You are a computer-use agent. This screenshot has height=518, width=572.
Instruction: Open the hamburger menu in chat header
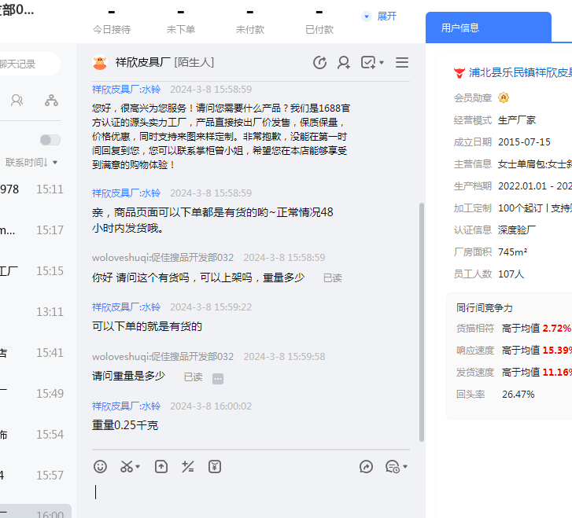[x=402, y=63]
